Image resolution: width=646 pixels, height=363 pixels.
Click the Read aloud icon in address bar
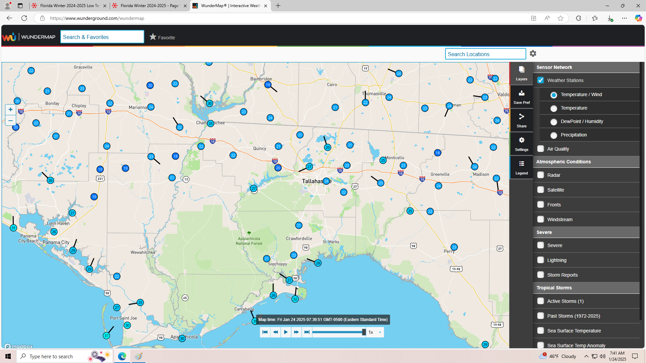(547, 18)
